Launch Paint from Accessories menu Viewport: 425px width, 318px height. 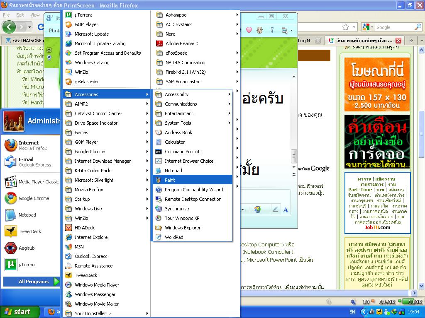tap(193, 180)
